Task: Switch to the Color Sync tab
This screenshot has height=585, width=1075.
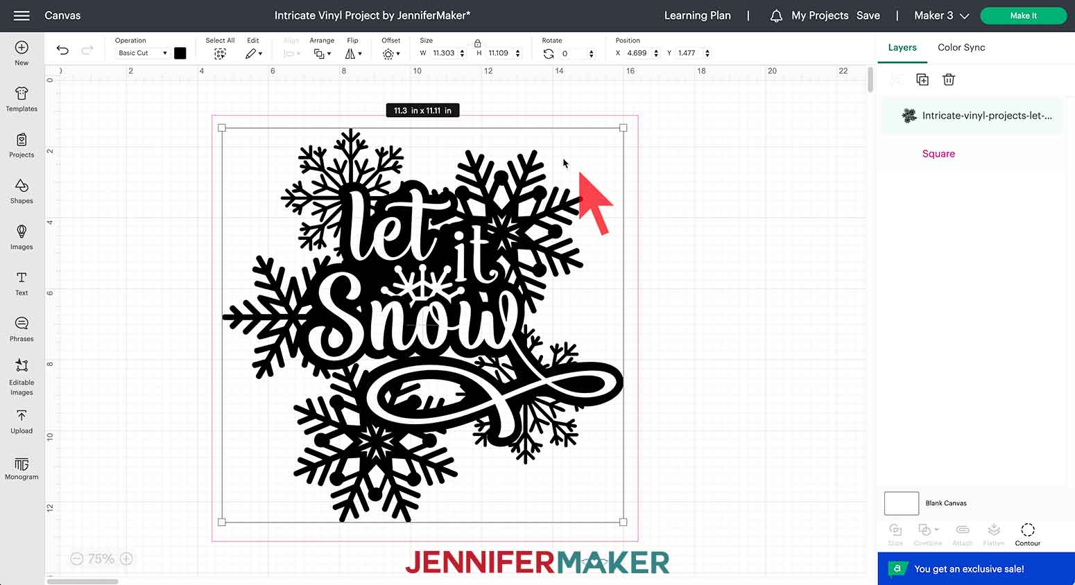Action: (x=961, y=47)
